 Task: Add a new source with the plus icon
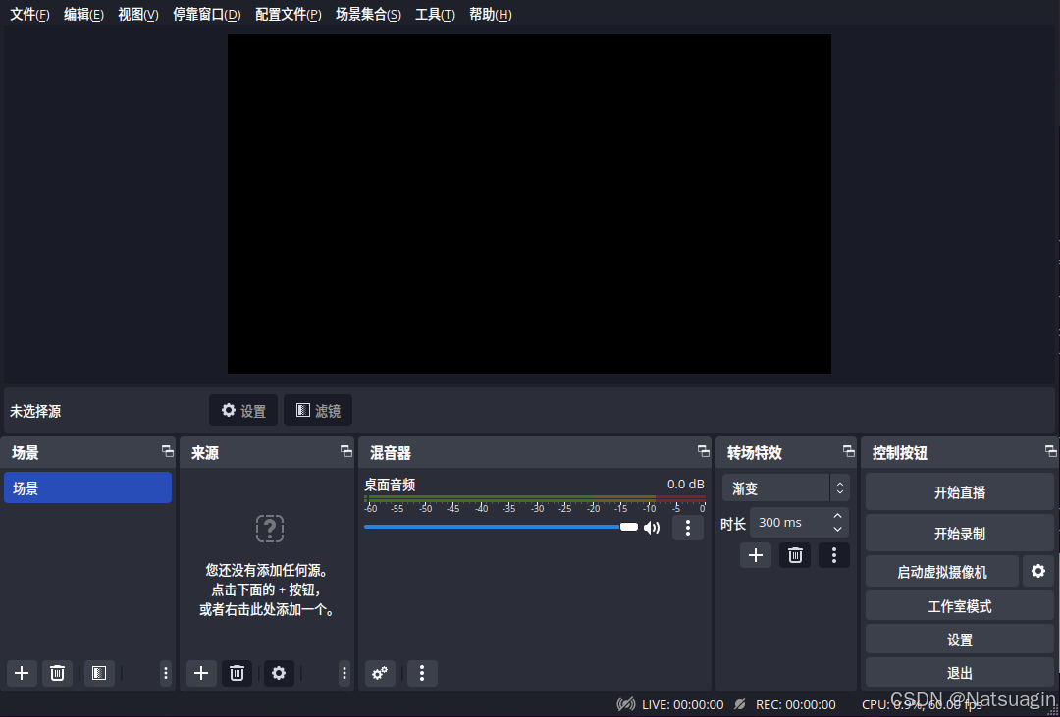(x=201, y=673)
